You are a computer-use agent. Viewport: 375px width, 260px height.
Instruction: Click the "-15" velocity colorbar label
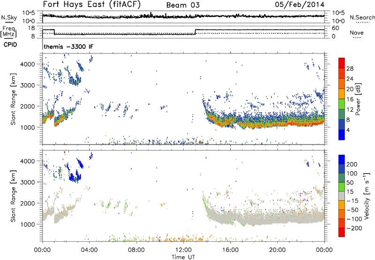pyautogui.click(x=352, y=200)
